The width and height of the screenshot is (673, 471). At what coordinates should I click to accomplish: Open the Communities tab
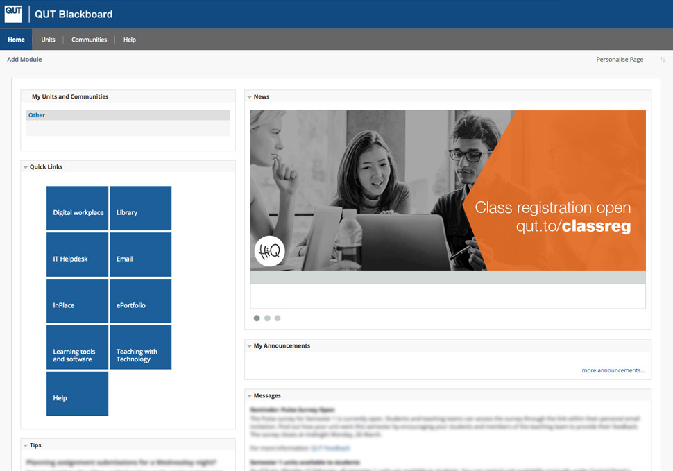click(89, 40)
